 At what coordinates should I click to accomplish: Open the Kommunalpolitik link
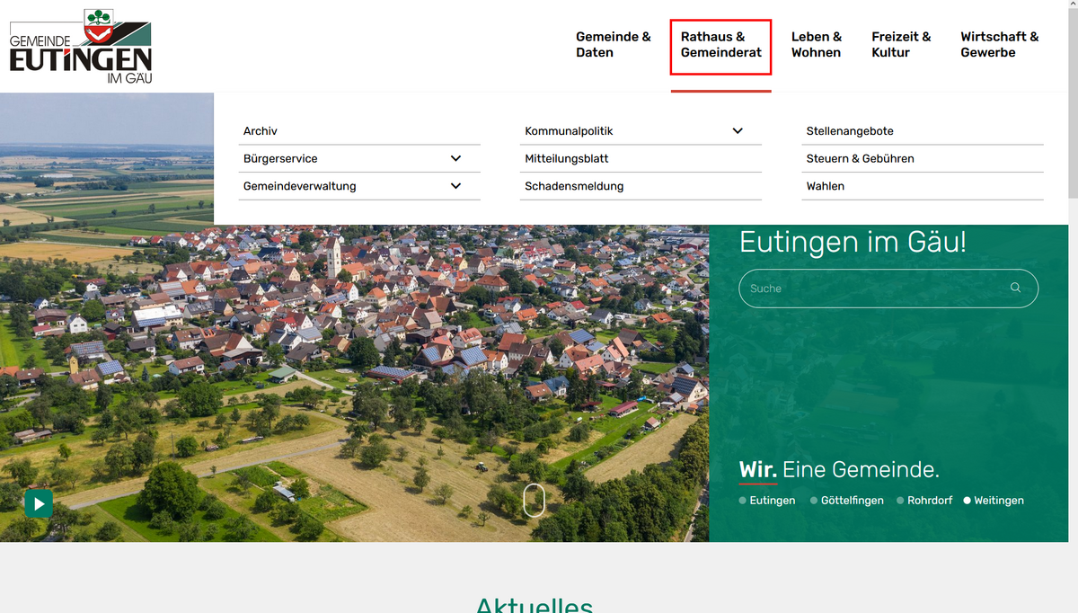pos(569,131)
